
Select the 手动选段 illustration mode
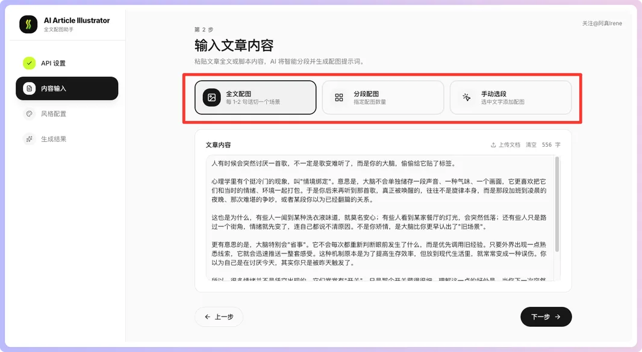pyautogui.click(x=511, y=97)
